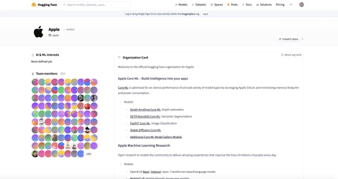The height and width of the screenshot is (179, 338).
Task: Open the Solutions menu
Action: coord(264,4)
